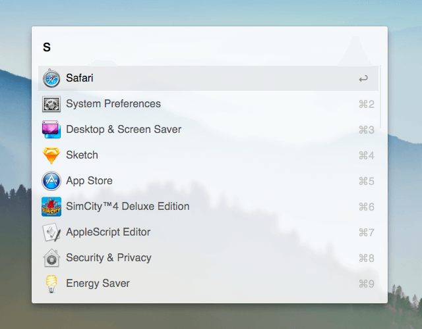
Task: Click the AppleScript Editor icon
Action: click(x=51, y=232)
